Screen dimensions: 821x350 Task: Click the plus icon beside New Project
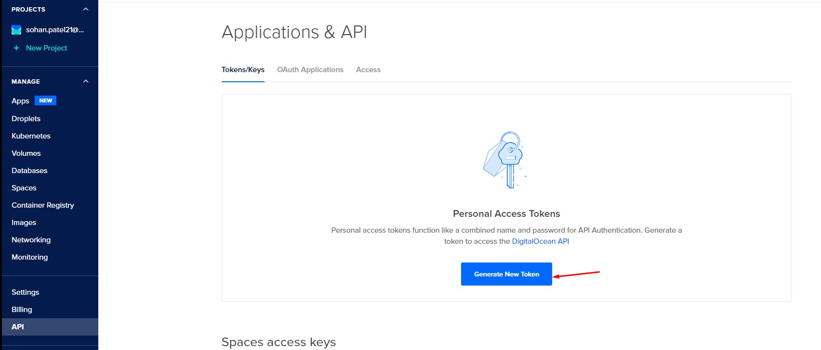click(x=16, y=48)
